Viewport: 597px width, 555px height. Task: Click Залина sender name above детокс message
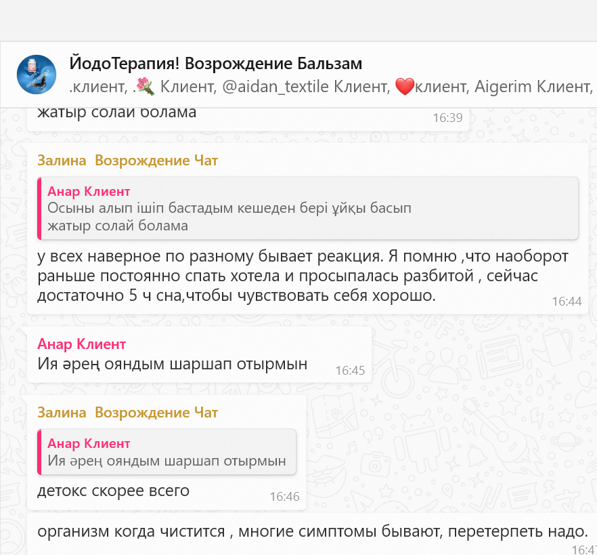[x=62, y=413]
